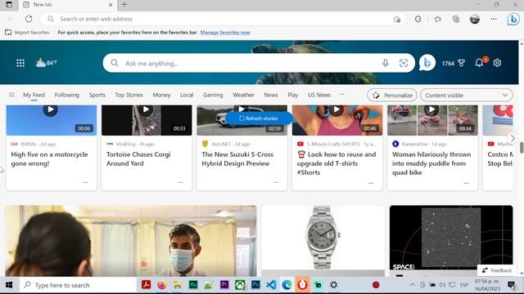Play the quad bike muddy puddle video
The height and width of the screenshot is (294, 524).
coord(431,109)
